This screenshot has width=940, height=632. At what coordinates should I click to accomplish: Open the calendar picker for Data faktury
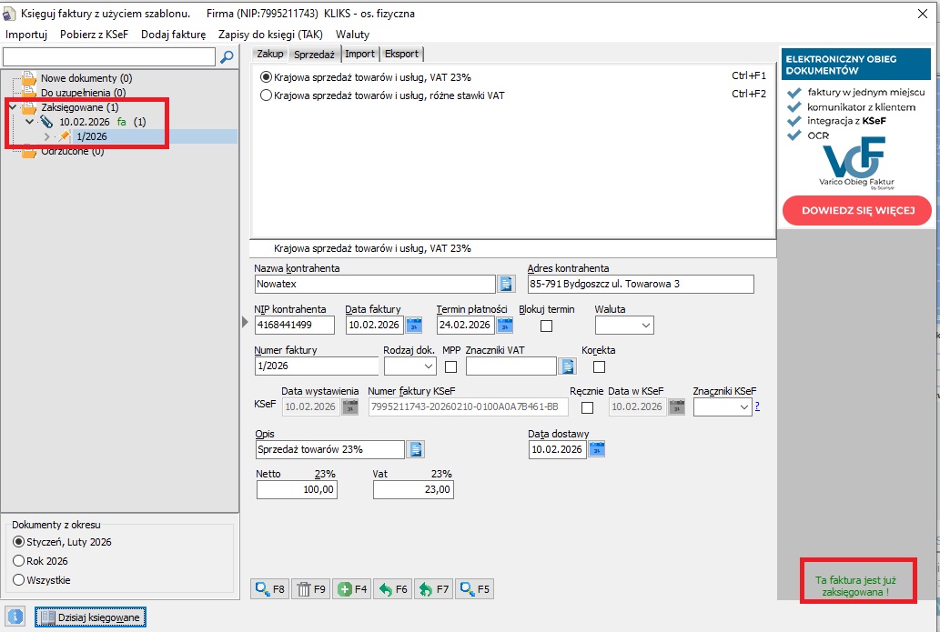tap(414, 325)
